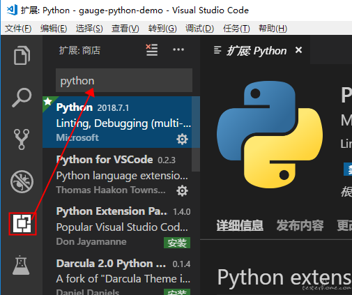Install the Darcula 2.0 Python theme extension
This screenshot has height=295, width=352.
click(177, 292)
